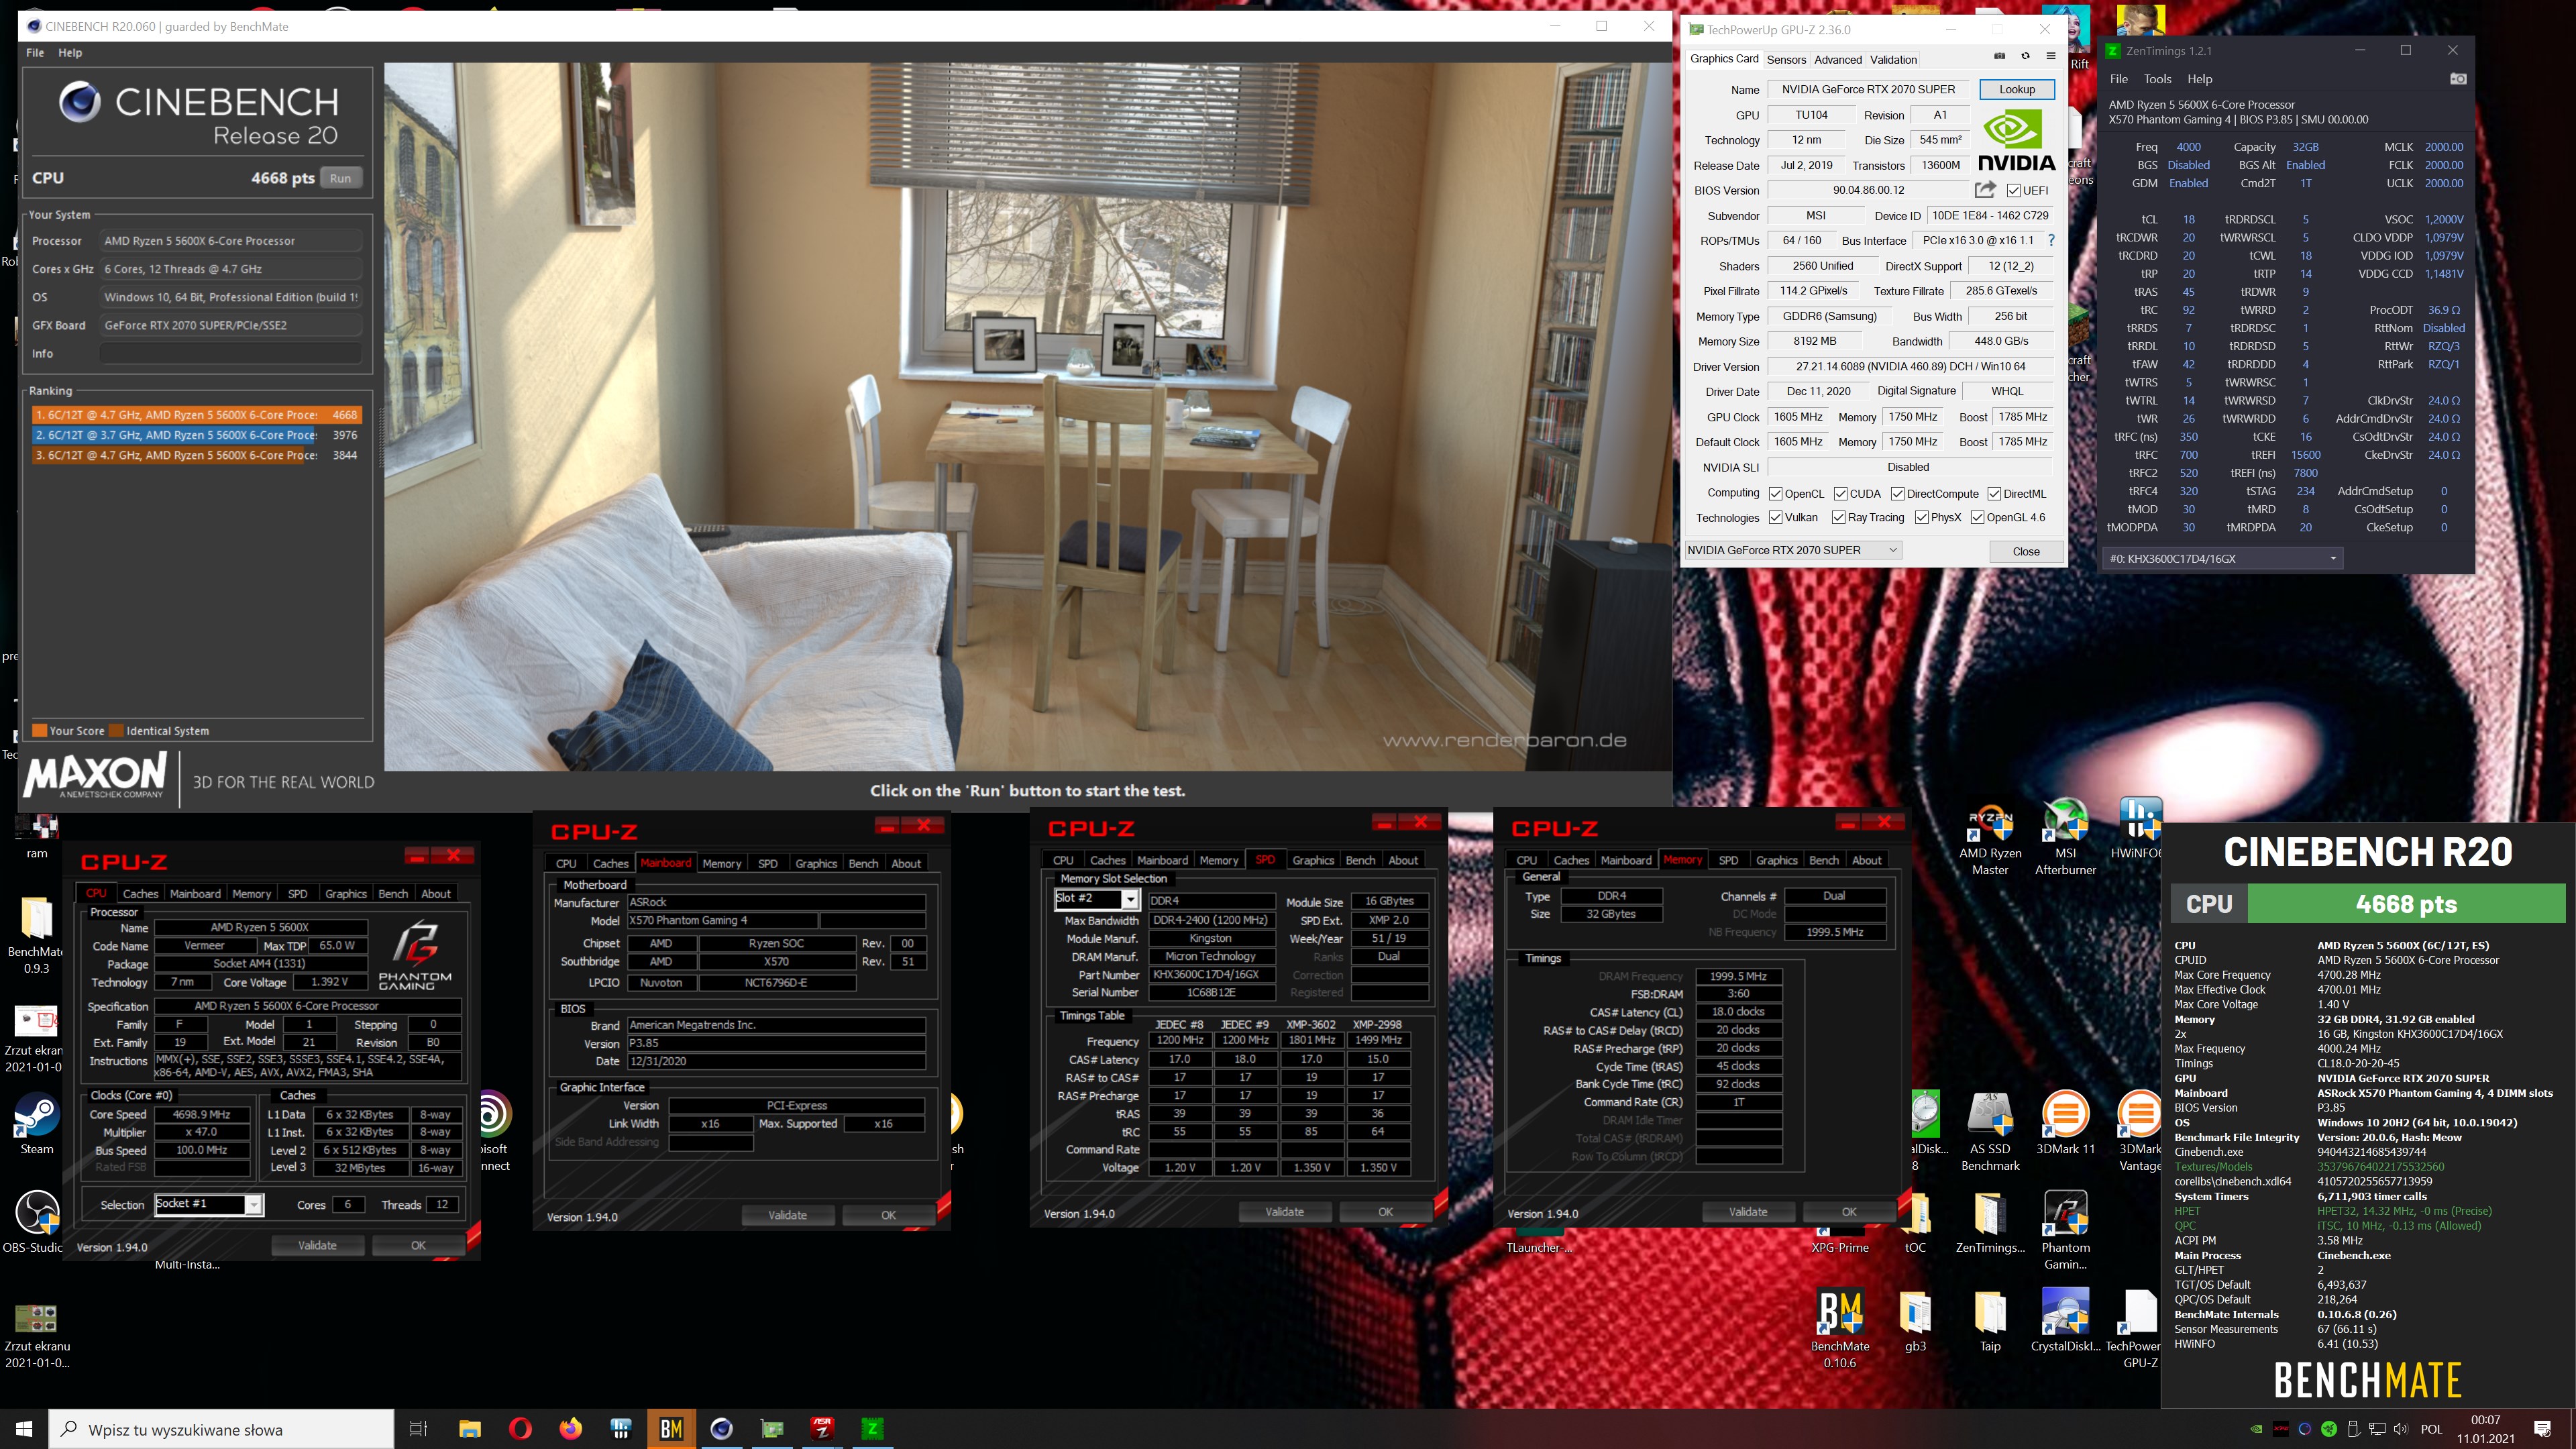Select 3976 ranking row in Cinebench
The height and width of the screenshot is (1449, 2576).
click(196, 435)
